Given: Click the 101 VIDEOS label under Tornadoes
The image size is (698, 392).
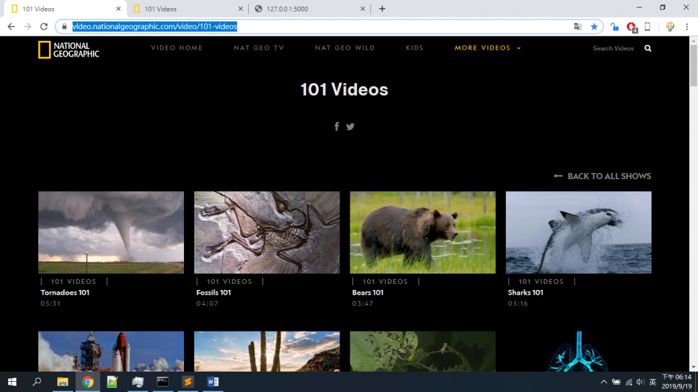Looking at the screenshot, I should (x=74, y=281).
